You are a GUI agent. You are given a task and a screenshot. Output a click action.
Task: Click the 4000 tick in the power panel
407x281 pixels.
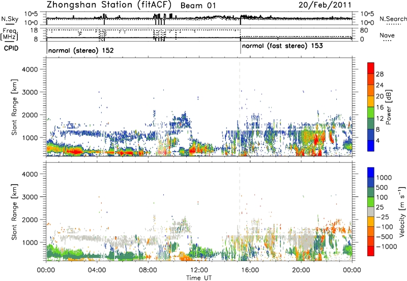[x=30, y=69]
